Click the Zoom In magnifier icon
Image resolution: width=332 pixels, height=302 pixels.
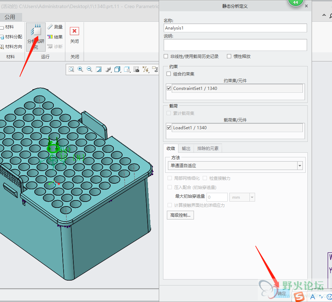point(80,69)
